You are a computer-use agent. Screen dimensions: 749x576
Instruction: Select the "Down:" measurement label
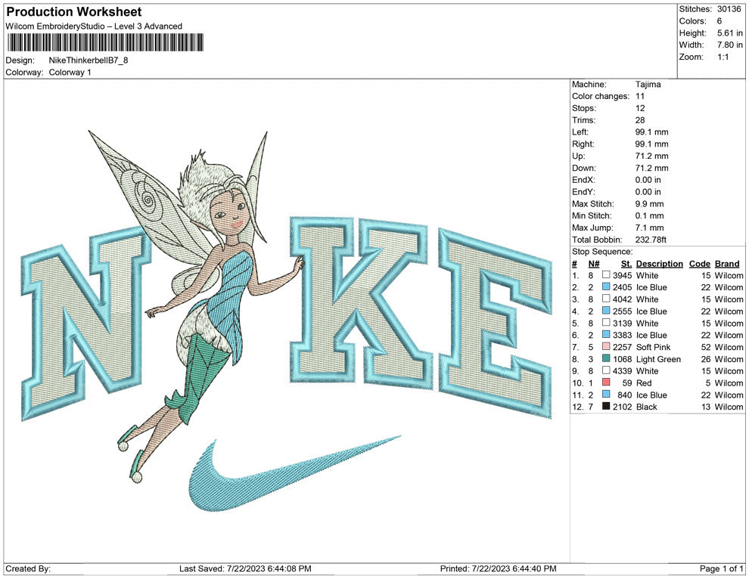point(584,168)
